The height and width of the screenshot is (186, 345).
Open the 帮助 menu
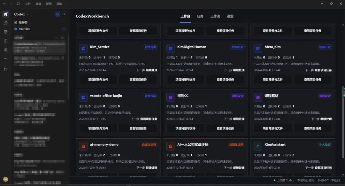click(59, 4)
